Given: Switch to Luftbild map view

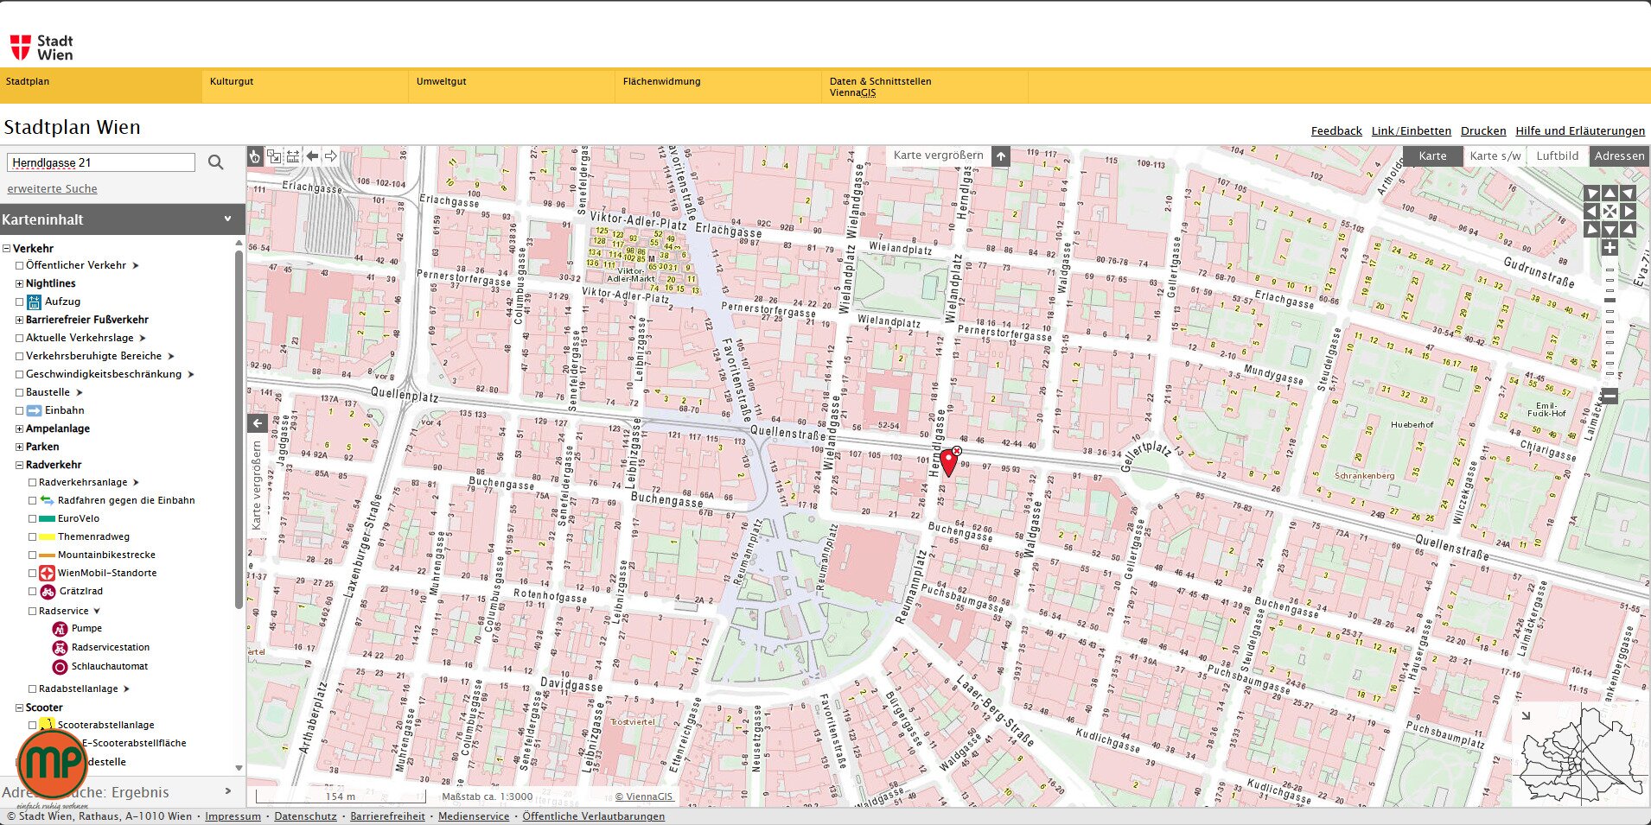Looking at the screenshot, I should click(x=1557, y=156).
